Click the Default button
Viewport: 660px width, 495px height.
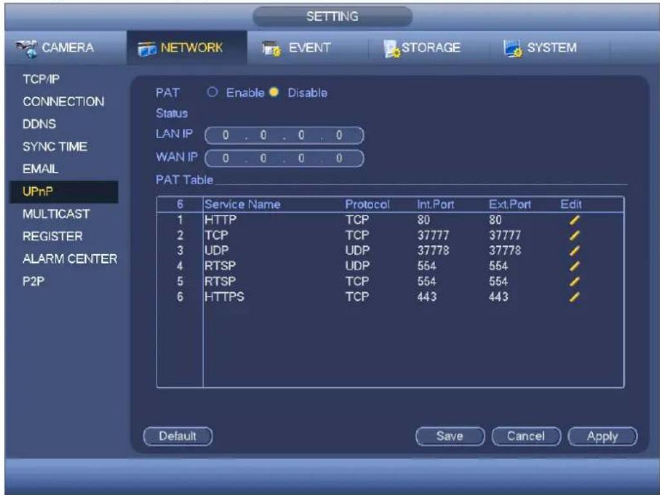[x=178, y=436]
